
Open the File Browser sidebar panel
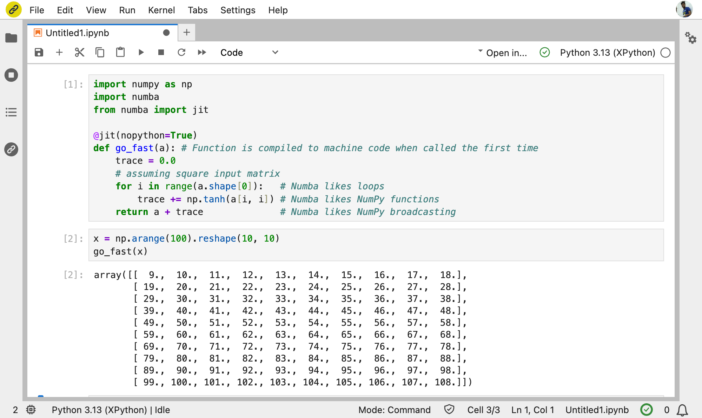tap(11, 38)
